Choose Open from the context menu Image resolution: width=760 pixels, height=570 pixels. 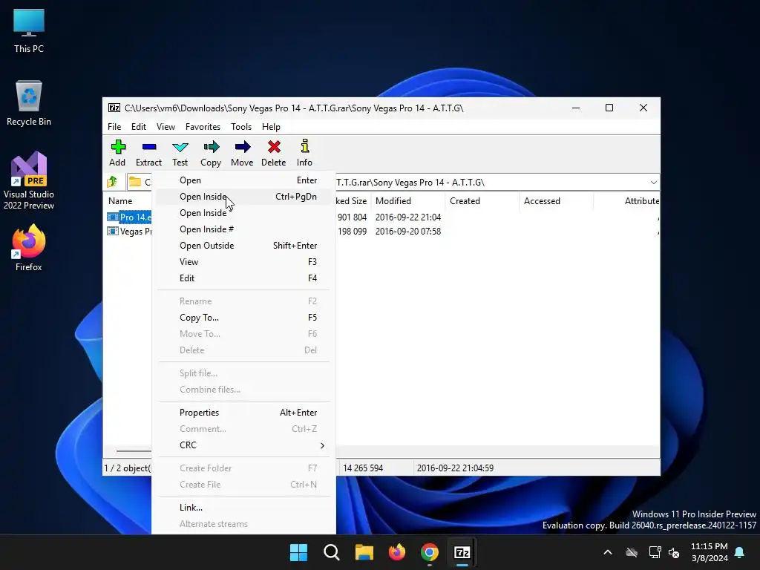click(x=243, y=180)
